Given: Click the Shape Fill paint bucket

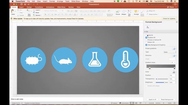Looking at the screenshot, I should coord(147,11).
